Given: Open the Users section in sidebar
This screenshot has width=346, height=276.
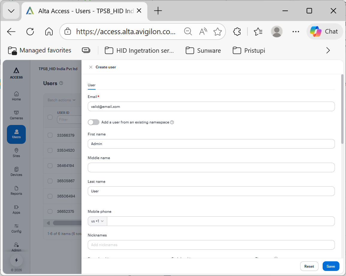Looking at the screenshot, I should coord(16,134).
